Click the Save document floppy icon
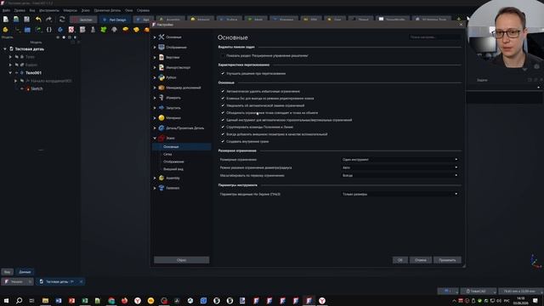 (x=26, y=20)
